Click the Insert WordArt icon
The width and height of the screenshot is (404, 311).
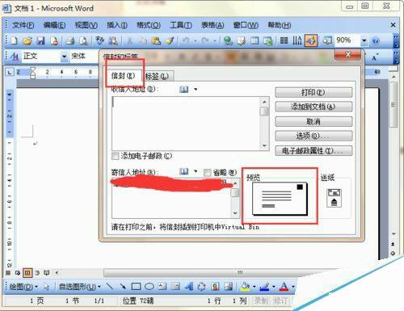[x=189, y=286]
